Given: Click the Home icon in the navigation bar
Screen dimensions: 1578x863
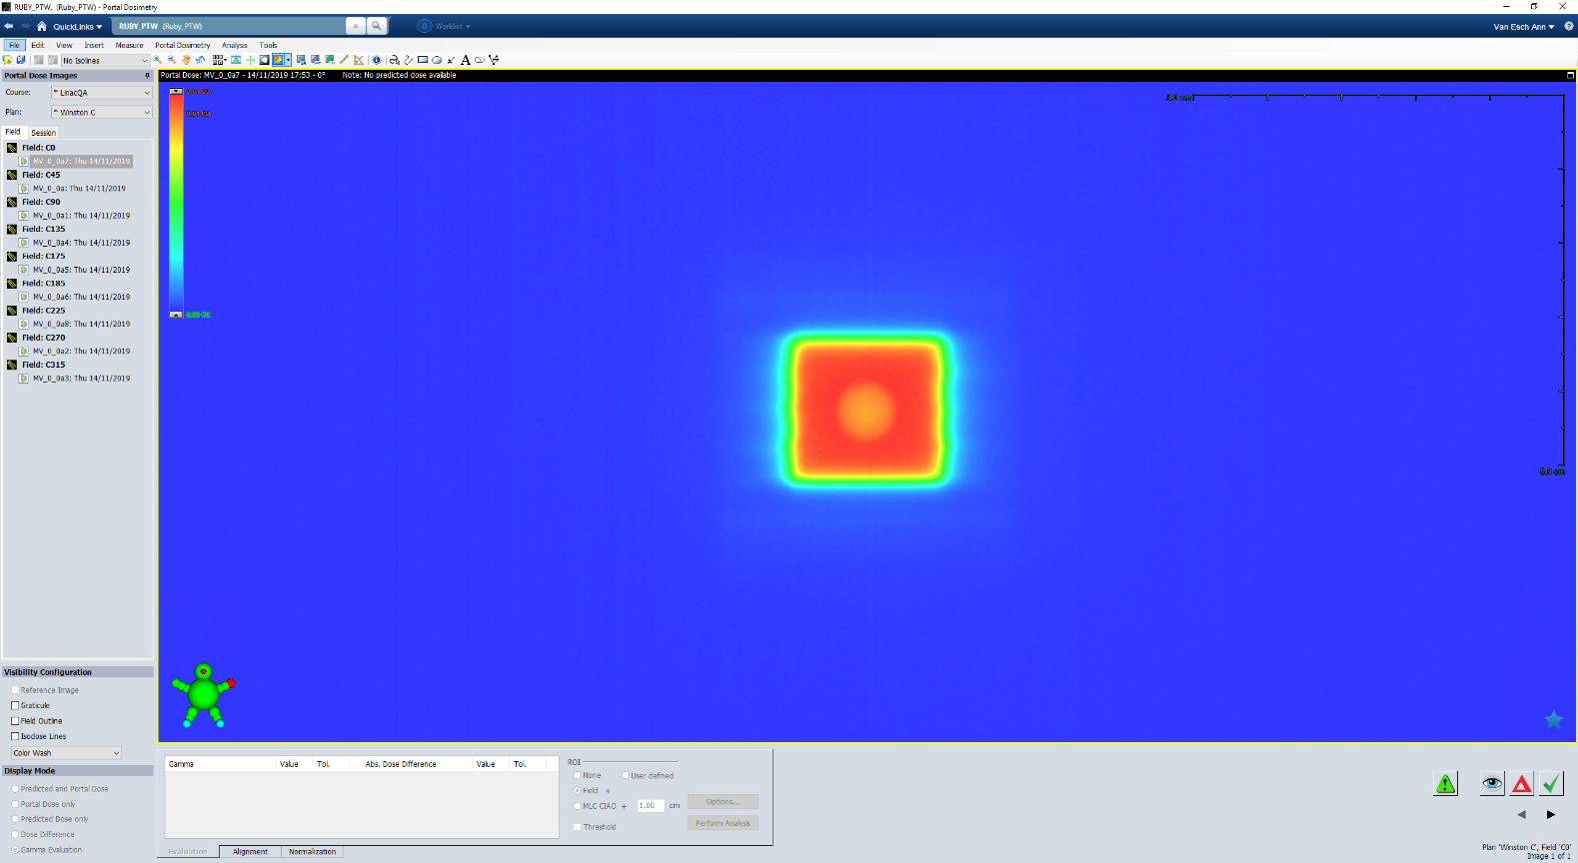Looking at the screenshot, I should 42,26.
